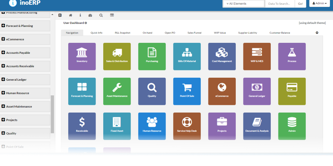This screenshot has width=333, height=166.
Task: Switch to the WIP Value tab
Action: click(220, 33)
